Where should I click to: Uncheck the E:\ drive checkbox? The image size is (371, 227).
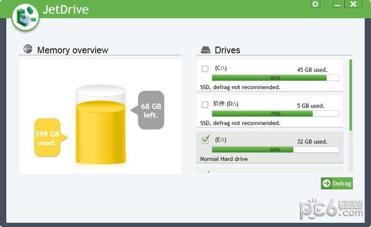[205, 140]
